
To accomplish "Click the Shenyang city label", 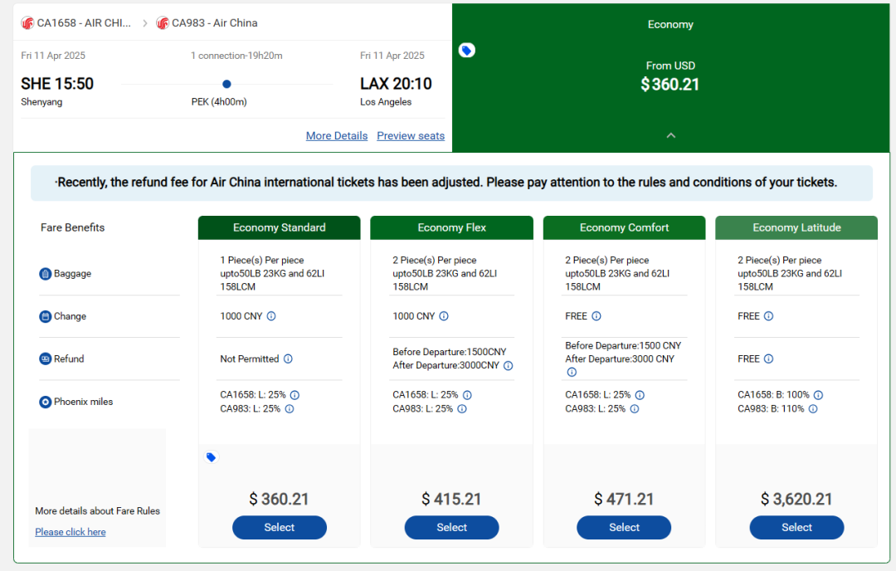I will pyautogui.click(x=41, y=102).
